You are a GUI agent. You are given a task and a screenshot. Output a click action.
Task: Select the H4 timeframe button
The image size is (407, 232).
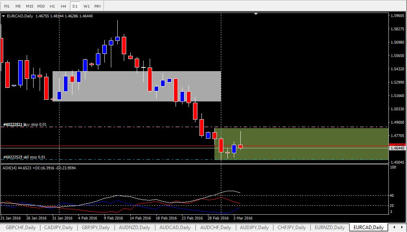click(64, 6)
